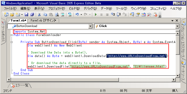This screenshot has height=94, width=187.
Task: Click the Stop Debugging square icon
Action: point(107,14)
